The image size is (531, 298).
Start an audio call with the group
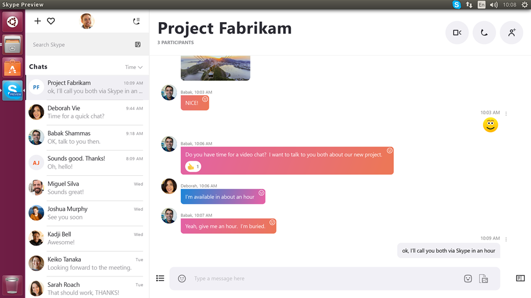tap(485, 33)
